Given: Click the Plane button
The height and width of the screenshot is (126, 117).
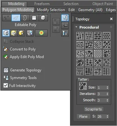Looking at the screenshot, I should click(x=83, y=116).
